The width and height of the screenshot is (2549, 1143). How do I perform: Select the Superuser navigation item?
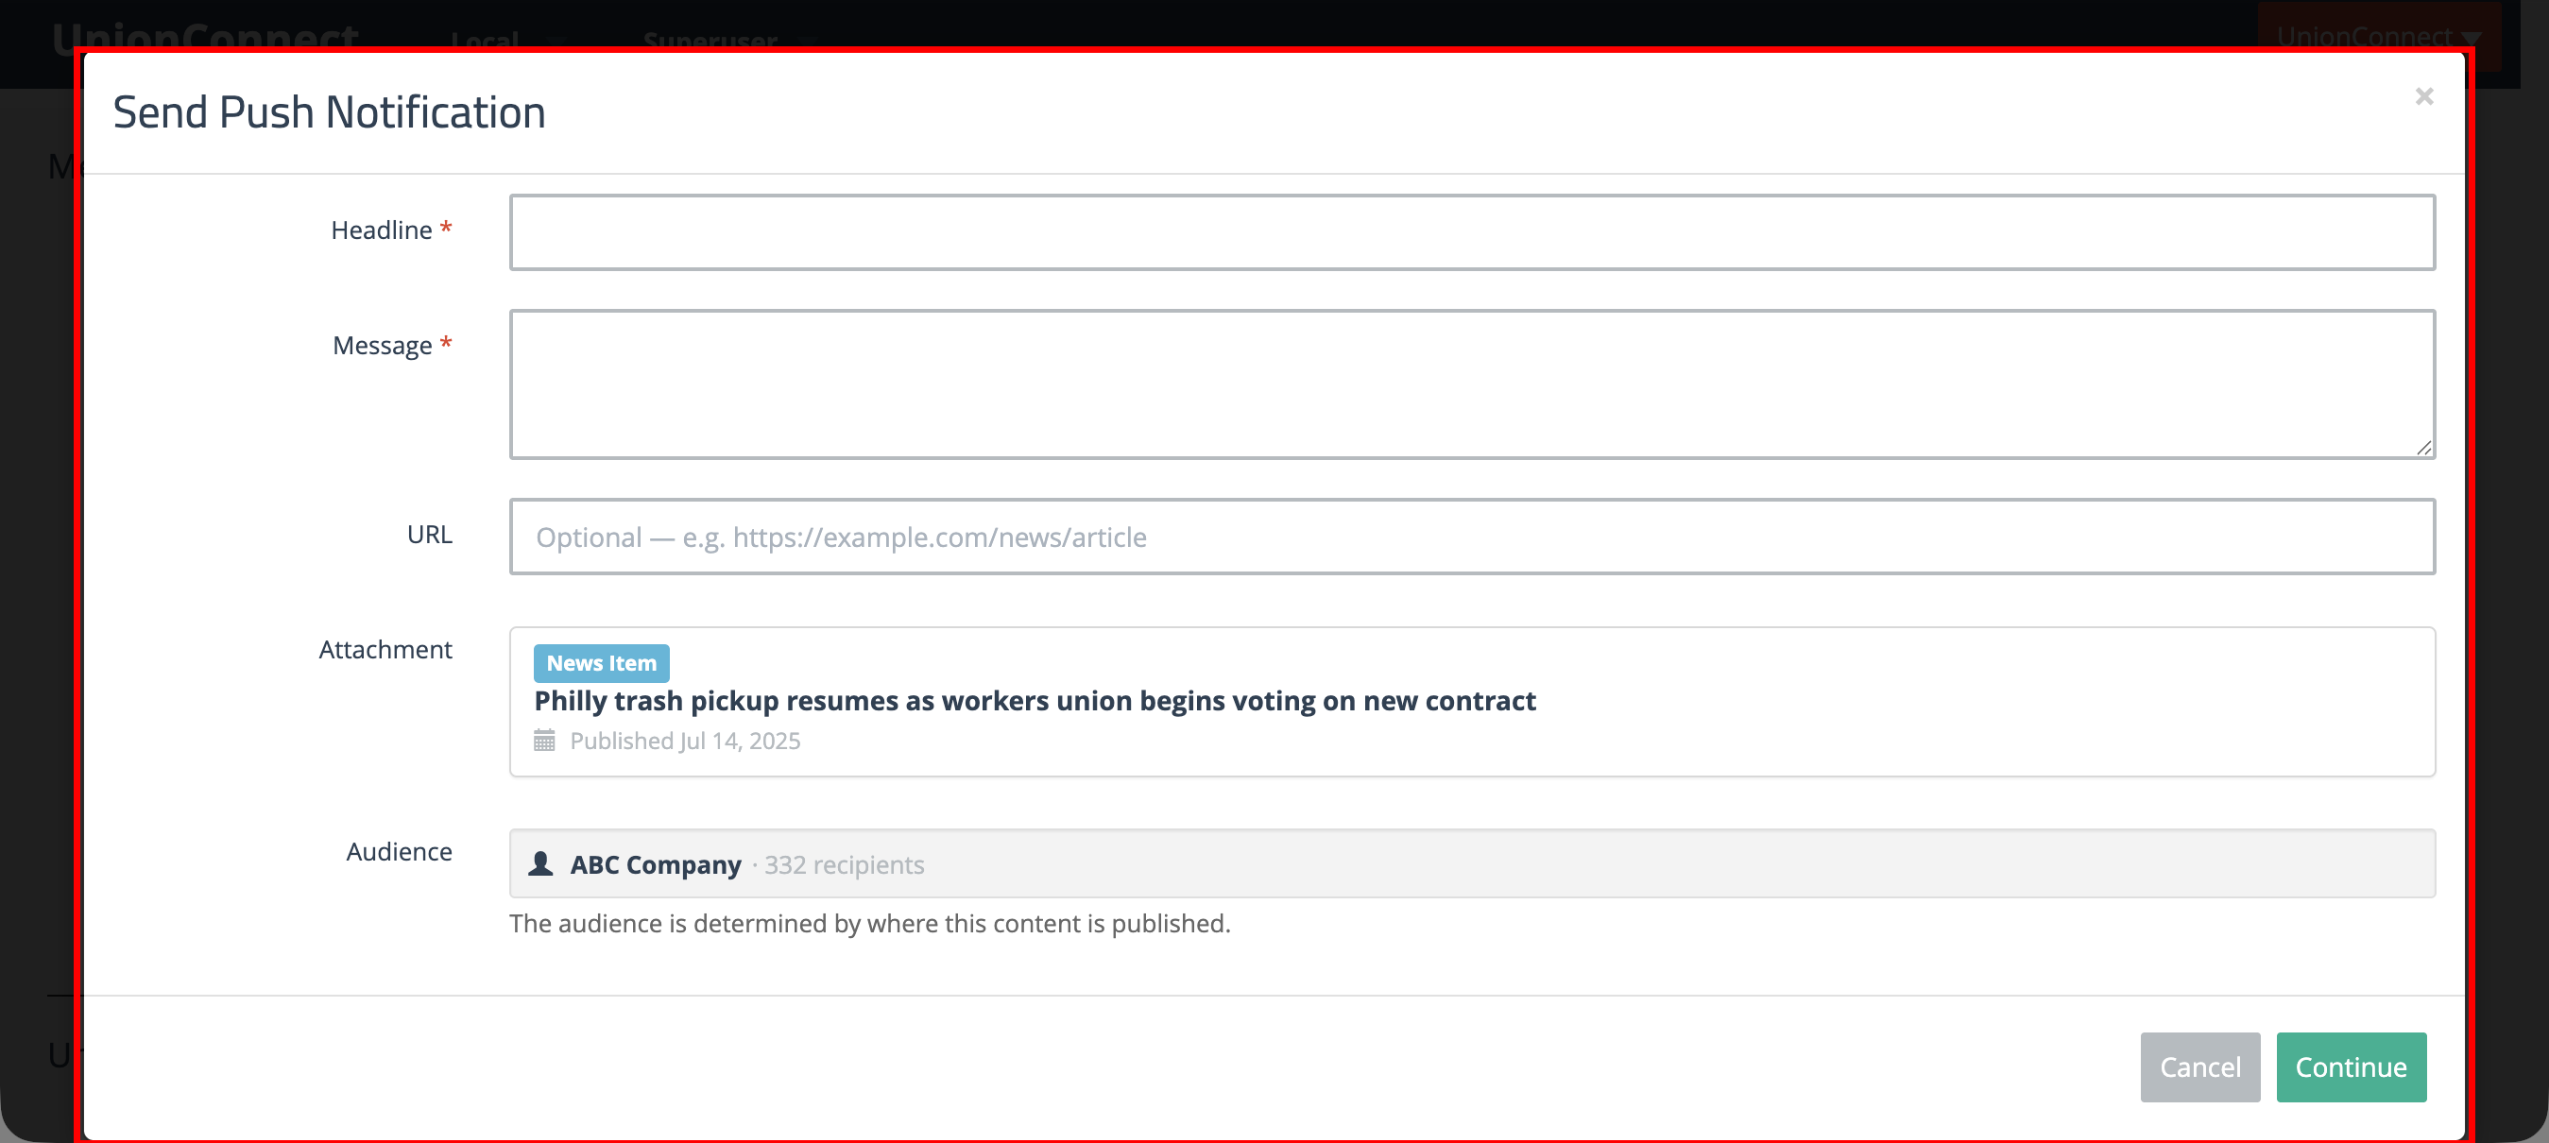(710, 43)
